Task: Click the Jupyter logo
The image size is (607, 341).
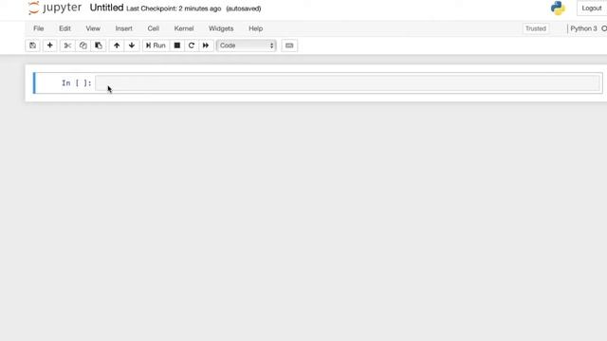Action: (x=55, y=8)
